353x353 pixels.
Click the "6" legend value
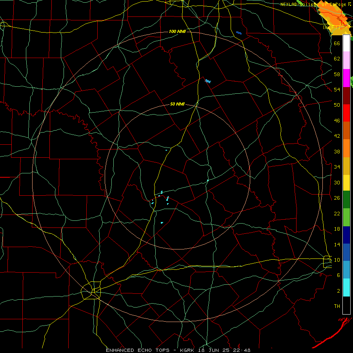coord(338,275)
